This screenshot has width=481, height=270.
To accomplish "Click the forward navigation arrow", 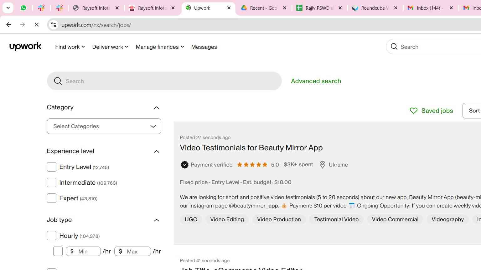I will tap(23, 25).
